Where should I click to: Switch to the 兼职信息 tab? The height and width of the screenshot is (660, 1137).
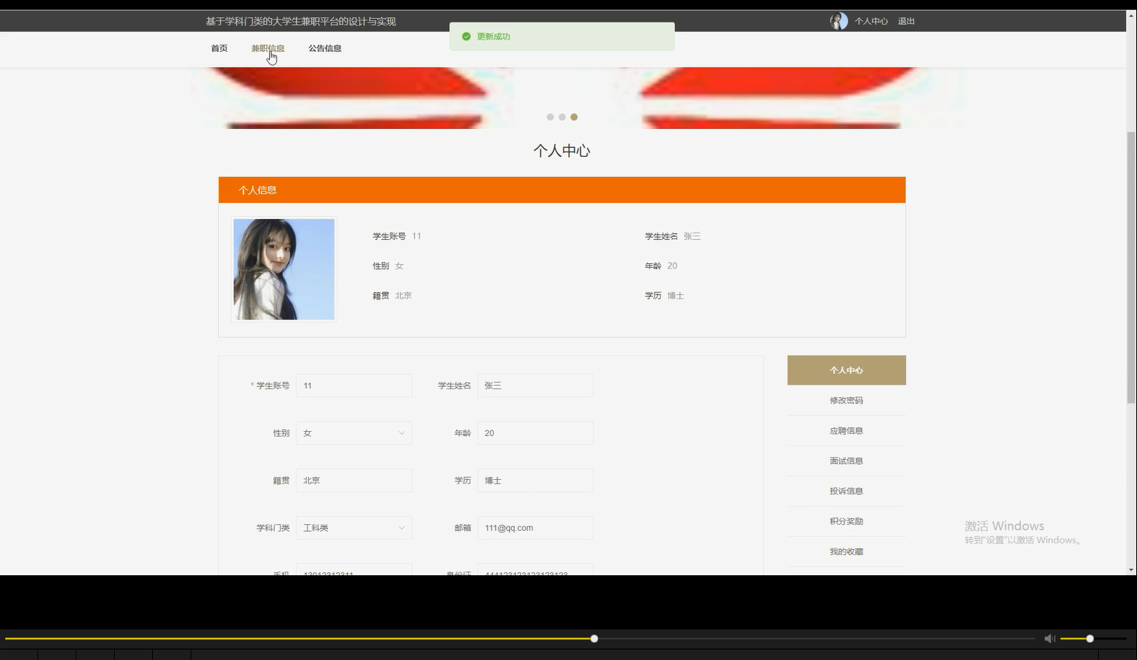pyautogui.click(x=268, y=47)
